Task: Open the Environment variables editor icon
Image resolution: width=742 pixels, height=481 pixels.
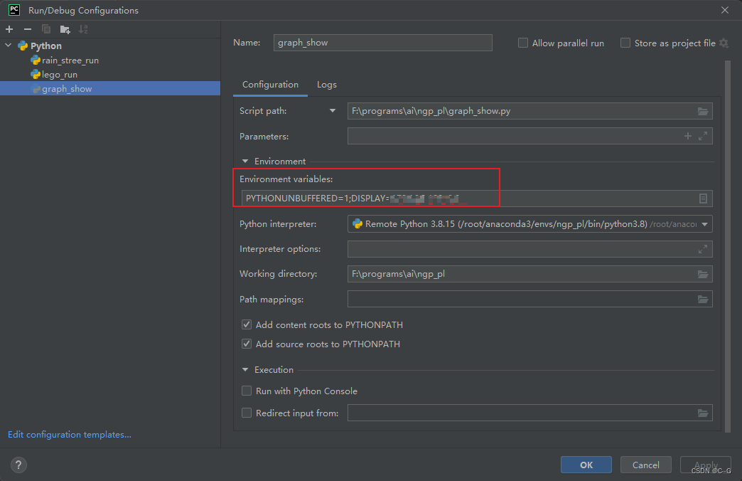Action: [x=703, y=199]
